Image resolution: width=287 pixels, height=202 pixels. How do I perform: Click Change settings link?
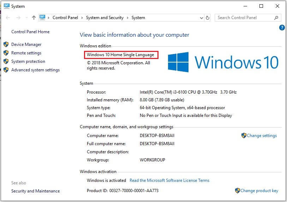click(x=262, y=136)
